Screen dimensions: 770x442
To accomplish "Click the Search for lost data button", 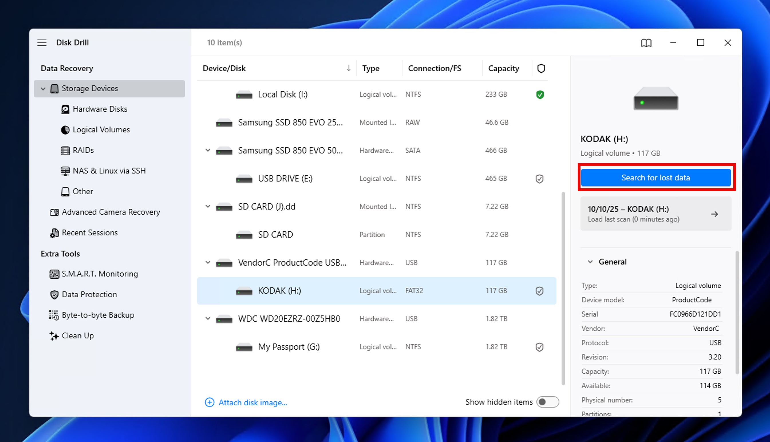I will 656,177.
